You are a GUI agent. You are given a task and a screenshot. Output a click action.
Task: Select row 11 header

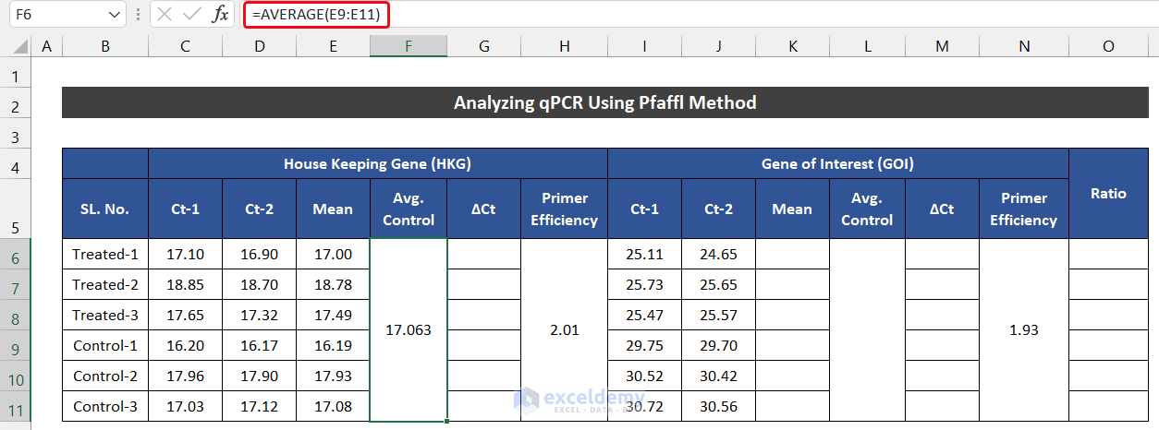click(x=16, y=407)
